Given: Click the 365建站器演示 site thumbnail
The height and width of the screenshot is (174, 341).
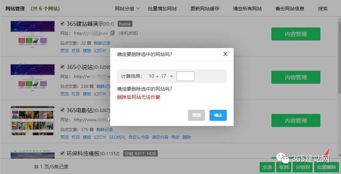Looking at the screenshot, I should click(x=33, y=34).
